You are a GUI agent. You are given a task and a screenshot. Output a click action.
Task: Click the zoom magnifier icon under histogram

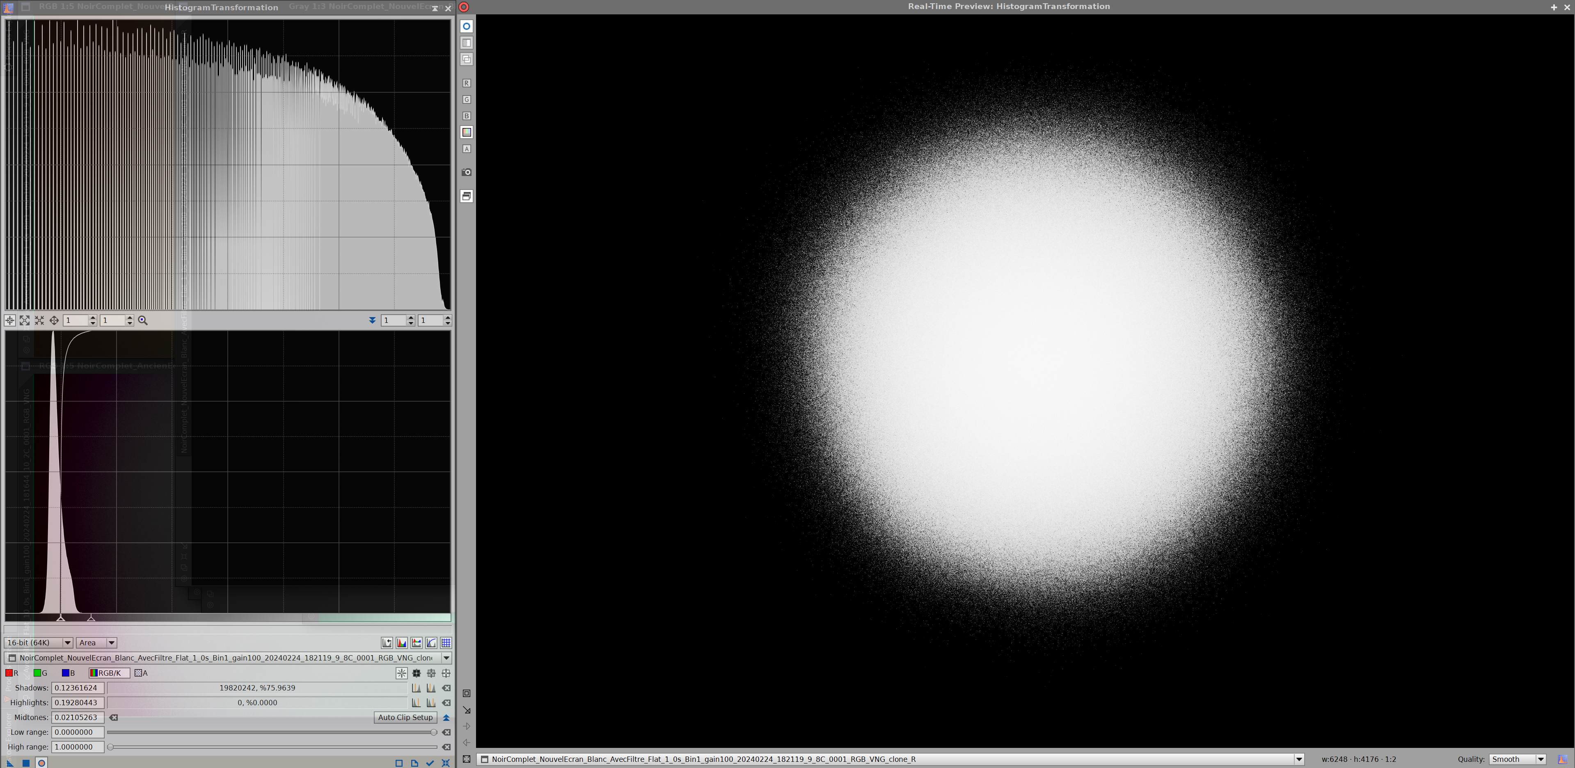coord(142,320)
